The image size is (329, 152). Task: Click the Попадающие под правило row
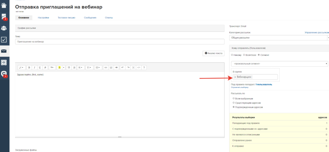point(279,123)
